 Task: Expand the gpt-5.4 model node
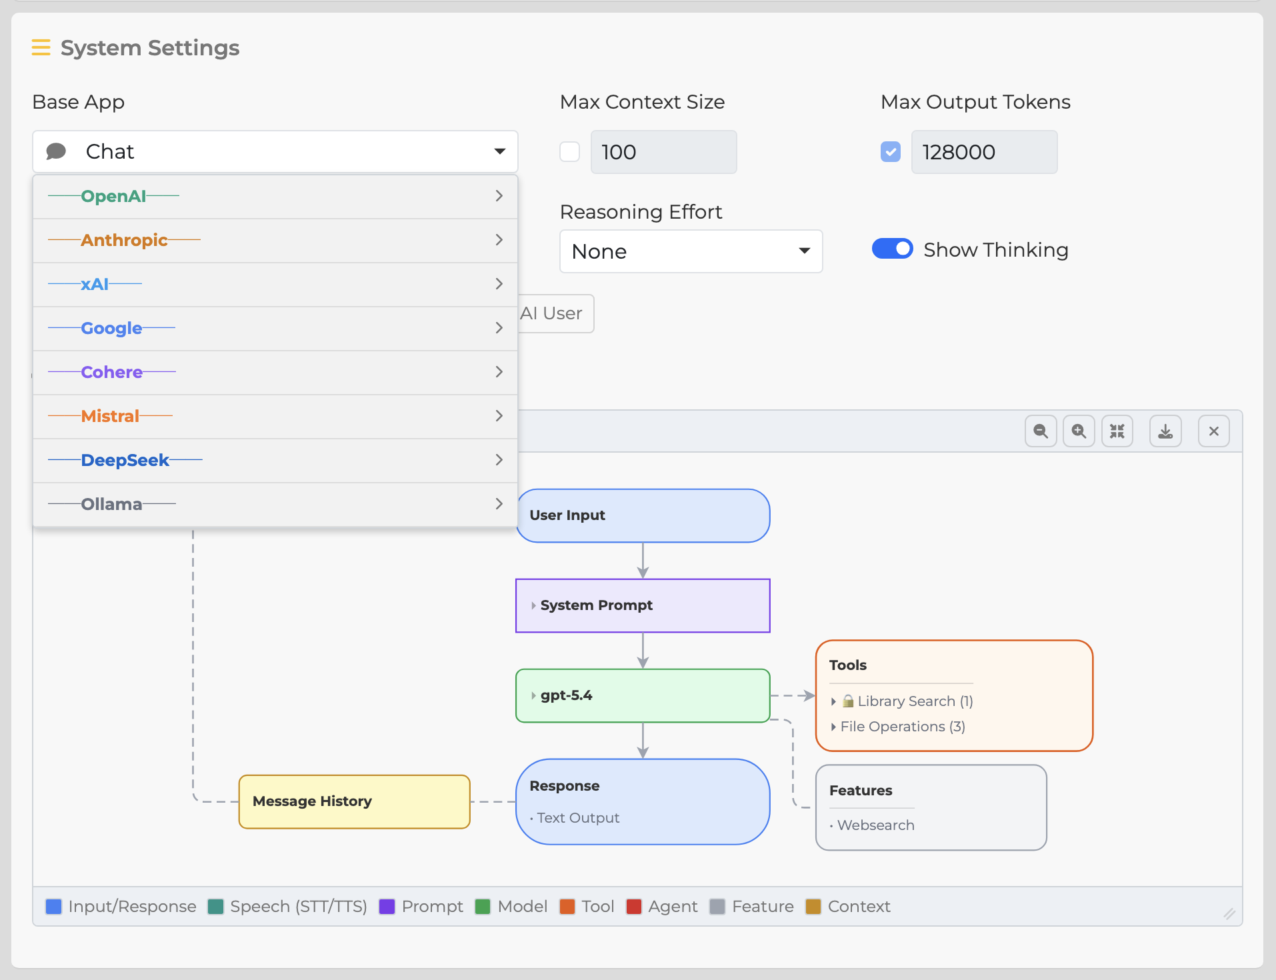(533, 695)
